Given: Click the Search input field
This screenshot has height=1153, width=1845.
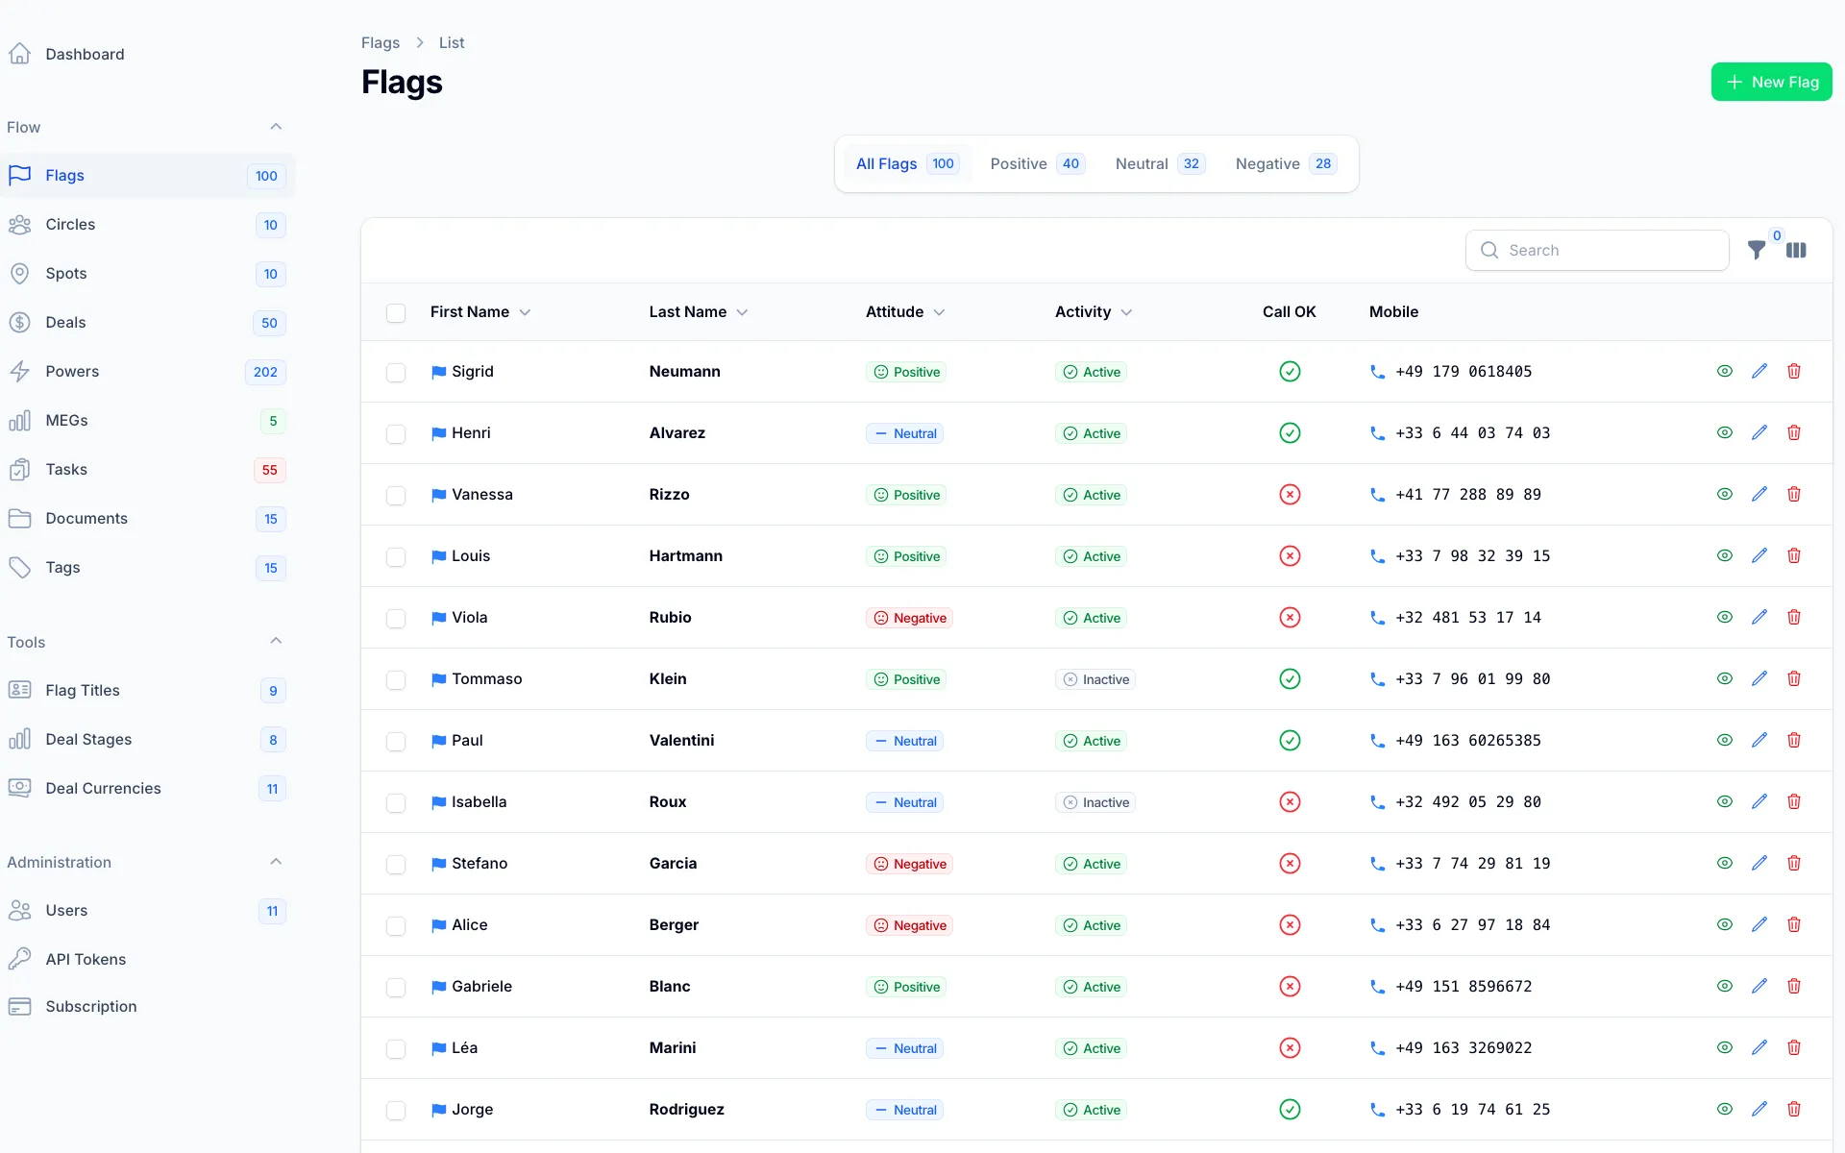Looking at the screenshot, I should pos(1597,251).
